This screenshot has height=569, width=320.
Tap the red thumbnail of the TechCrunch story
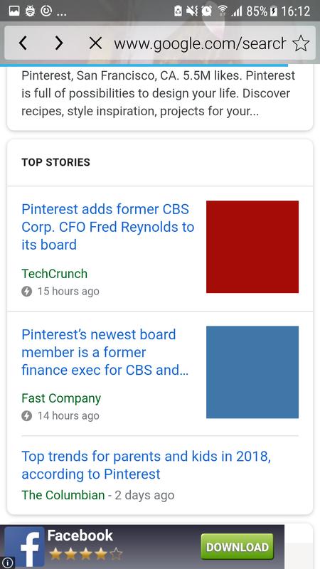coord(252,247)
